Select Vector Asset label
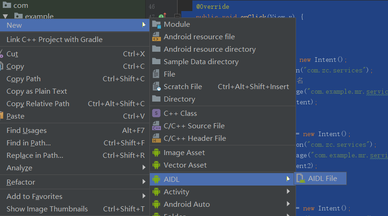This screenshot has height=216, width=388. tap(185, 165)
